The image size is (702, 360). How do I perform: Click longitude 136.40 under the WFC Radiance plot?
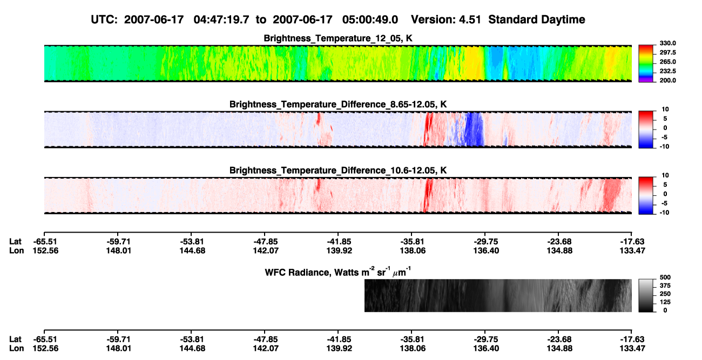coord(485,348)
